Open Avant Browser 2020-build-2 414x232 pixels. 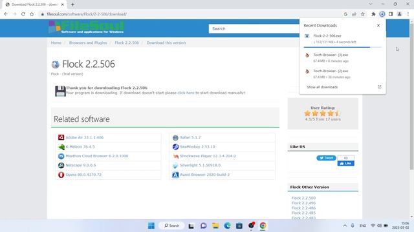(204, 175)
